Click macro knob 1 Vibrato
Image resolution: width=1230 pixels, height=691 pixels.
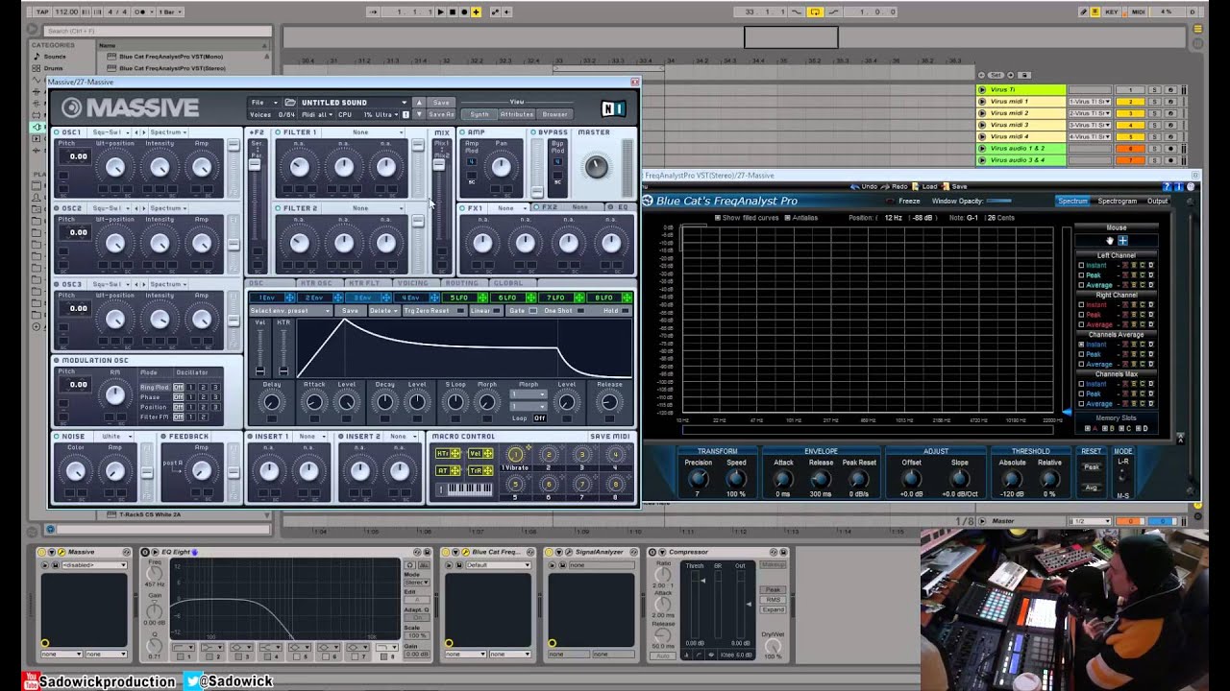pos(515,454)
